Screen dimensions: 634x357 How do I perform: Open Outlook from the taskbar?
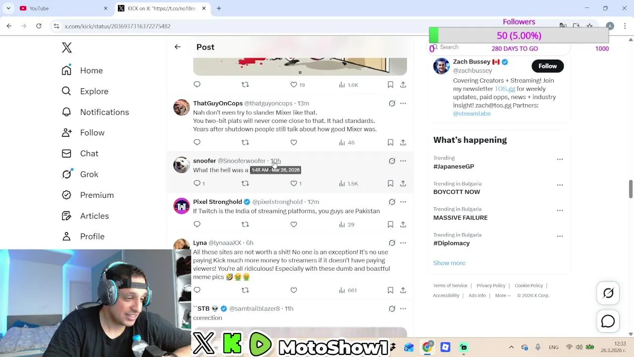tap(409, 348)
